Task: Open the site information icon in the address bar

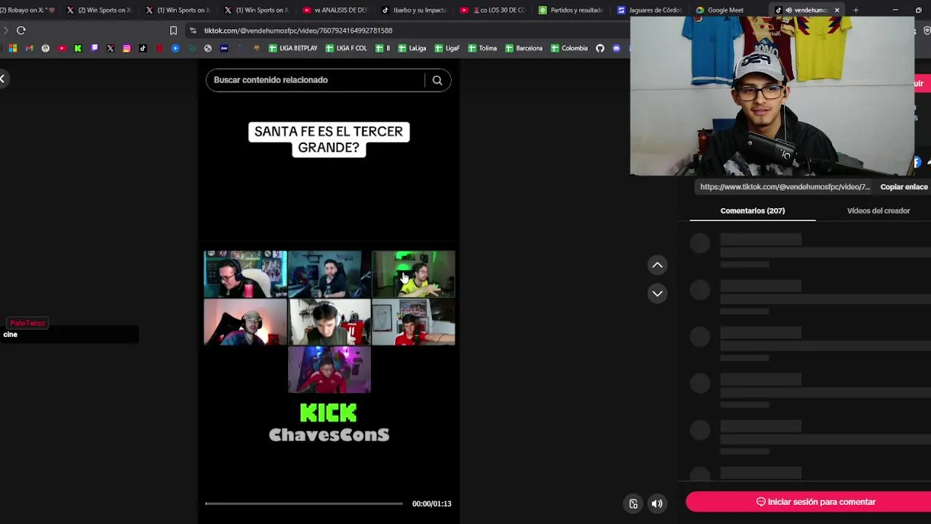Action: tap(193, 31)
